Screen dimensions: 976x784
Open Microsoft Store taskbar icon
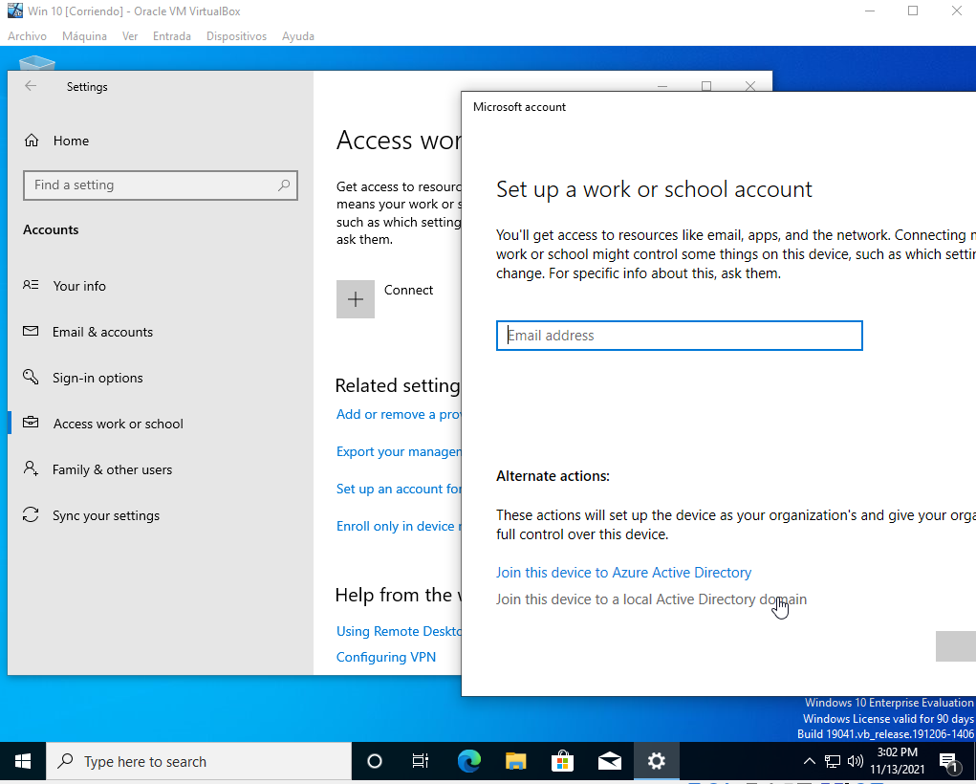point(562,761)
